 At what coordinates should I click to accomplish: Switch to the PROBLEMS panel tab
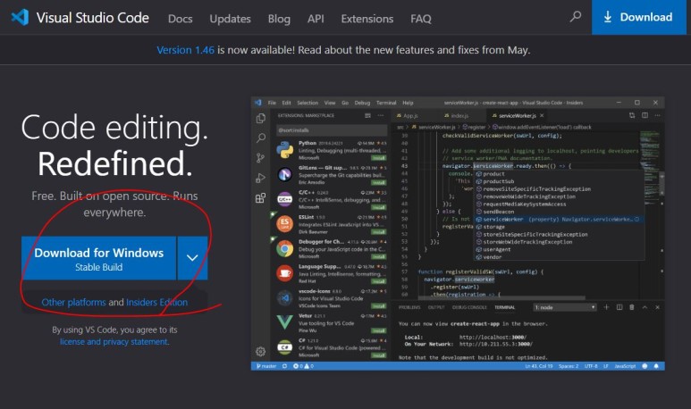[x=409, y=307]
